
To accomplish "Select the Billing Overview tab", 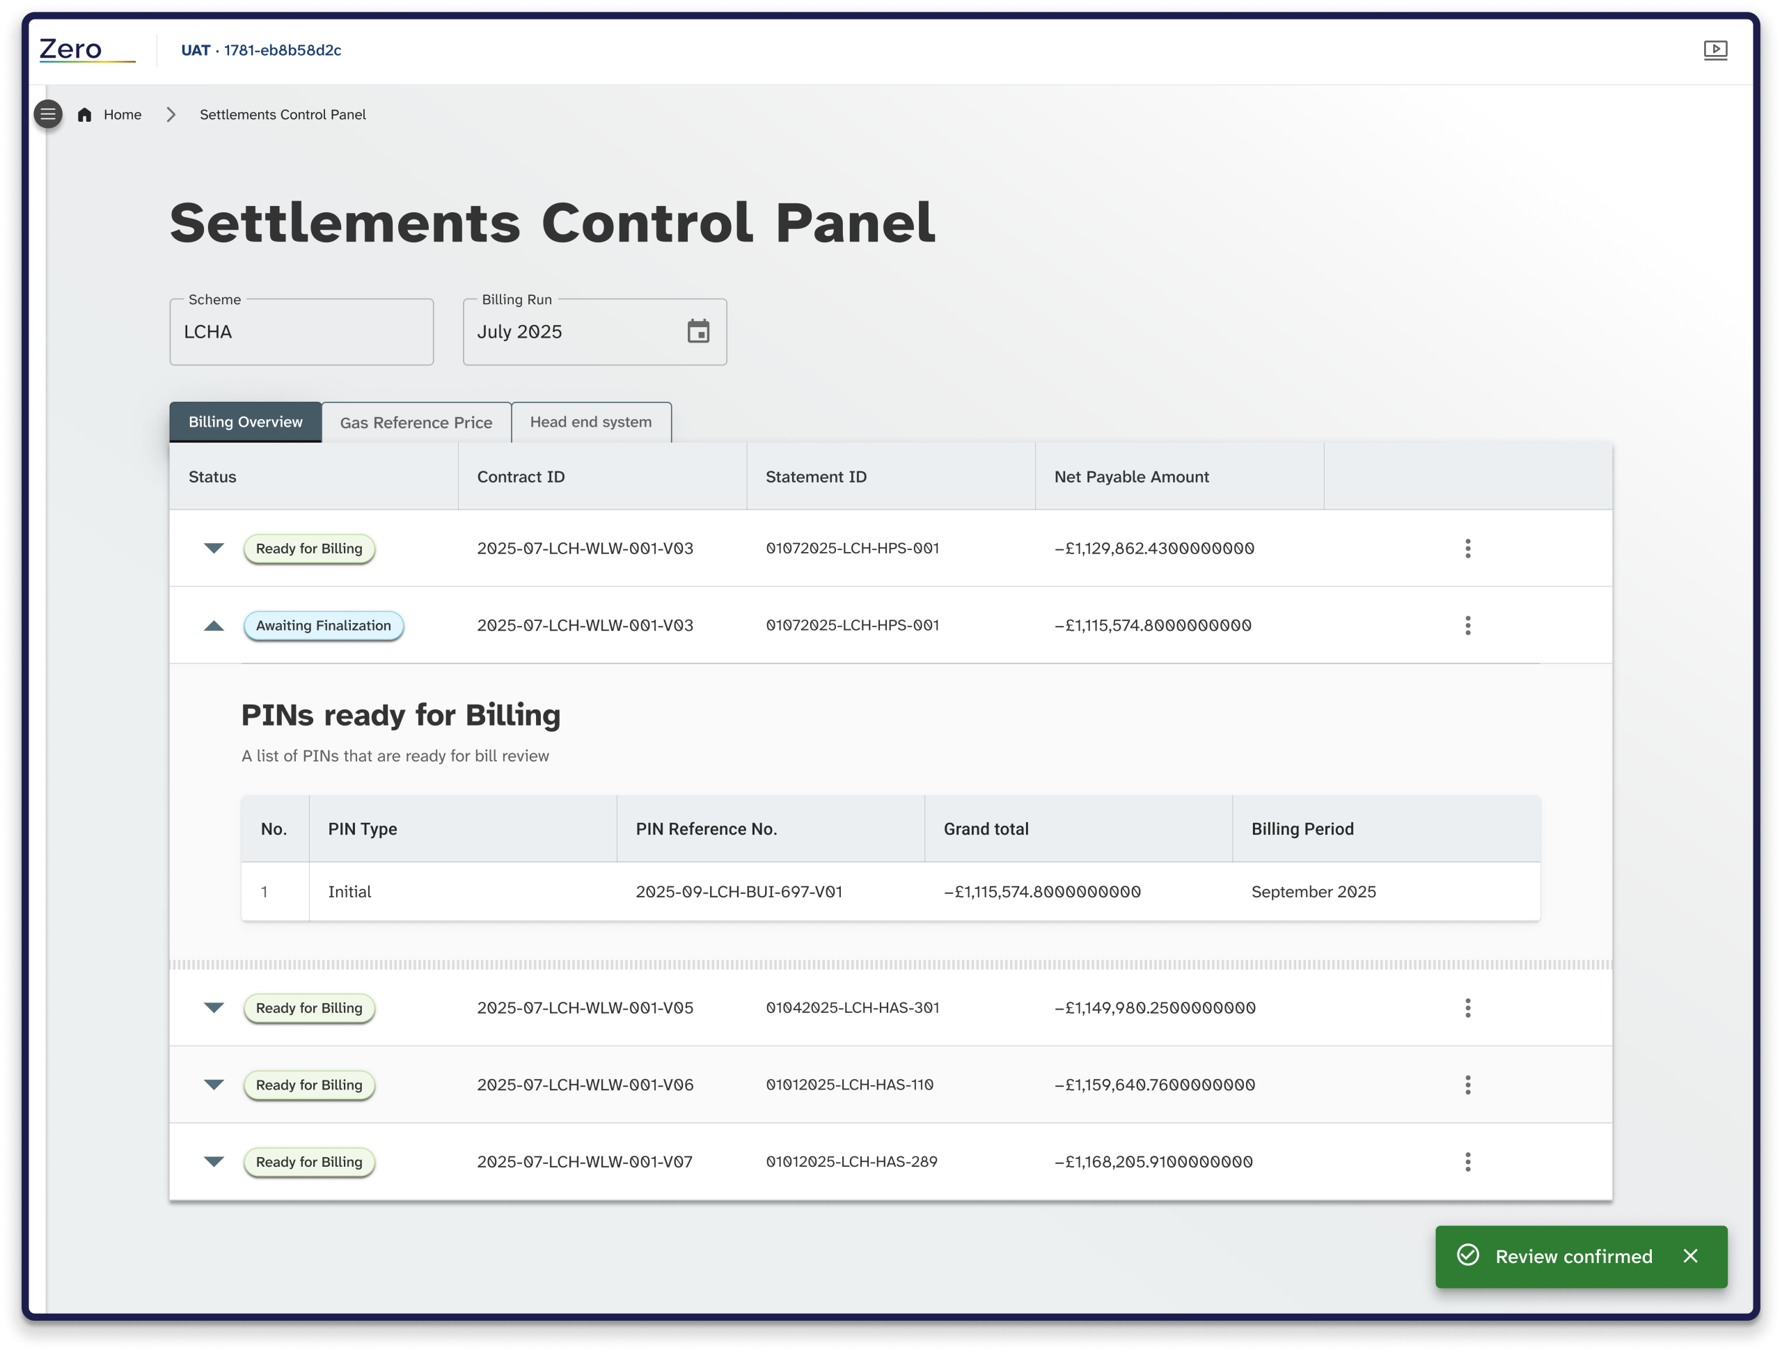I will click(246, 422).
